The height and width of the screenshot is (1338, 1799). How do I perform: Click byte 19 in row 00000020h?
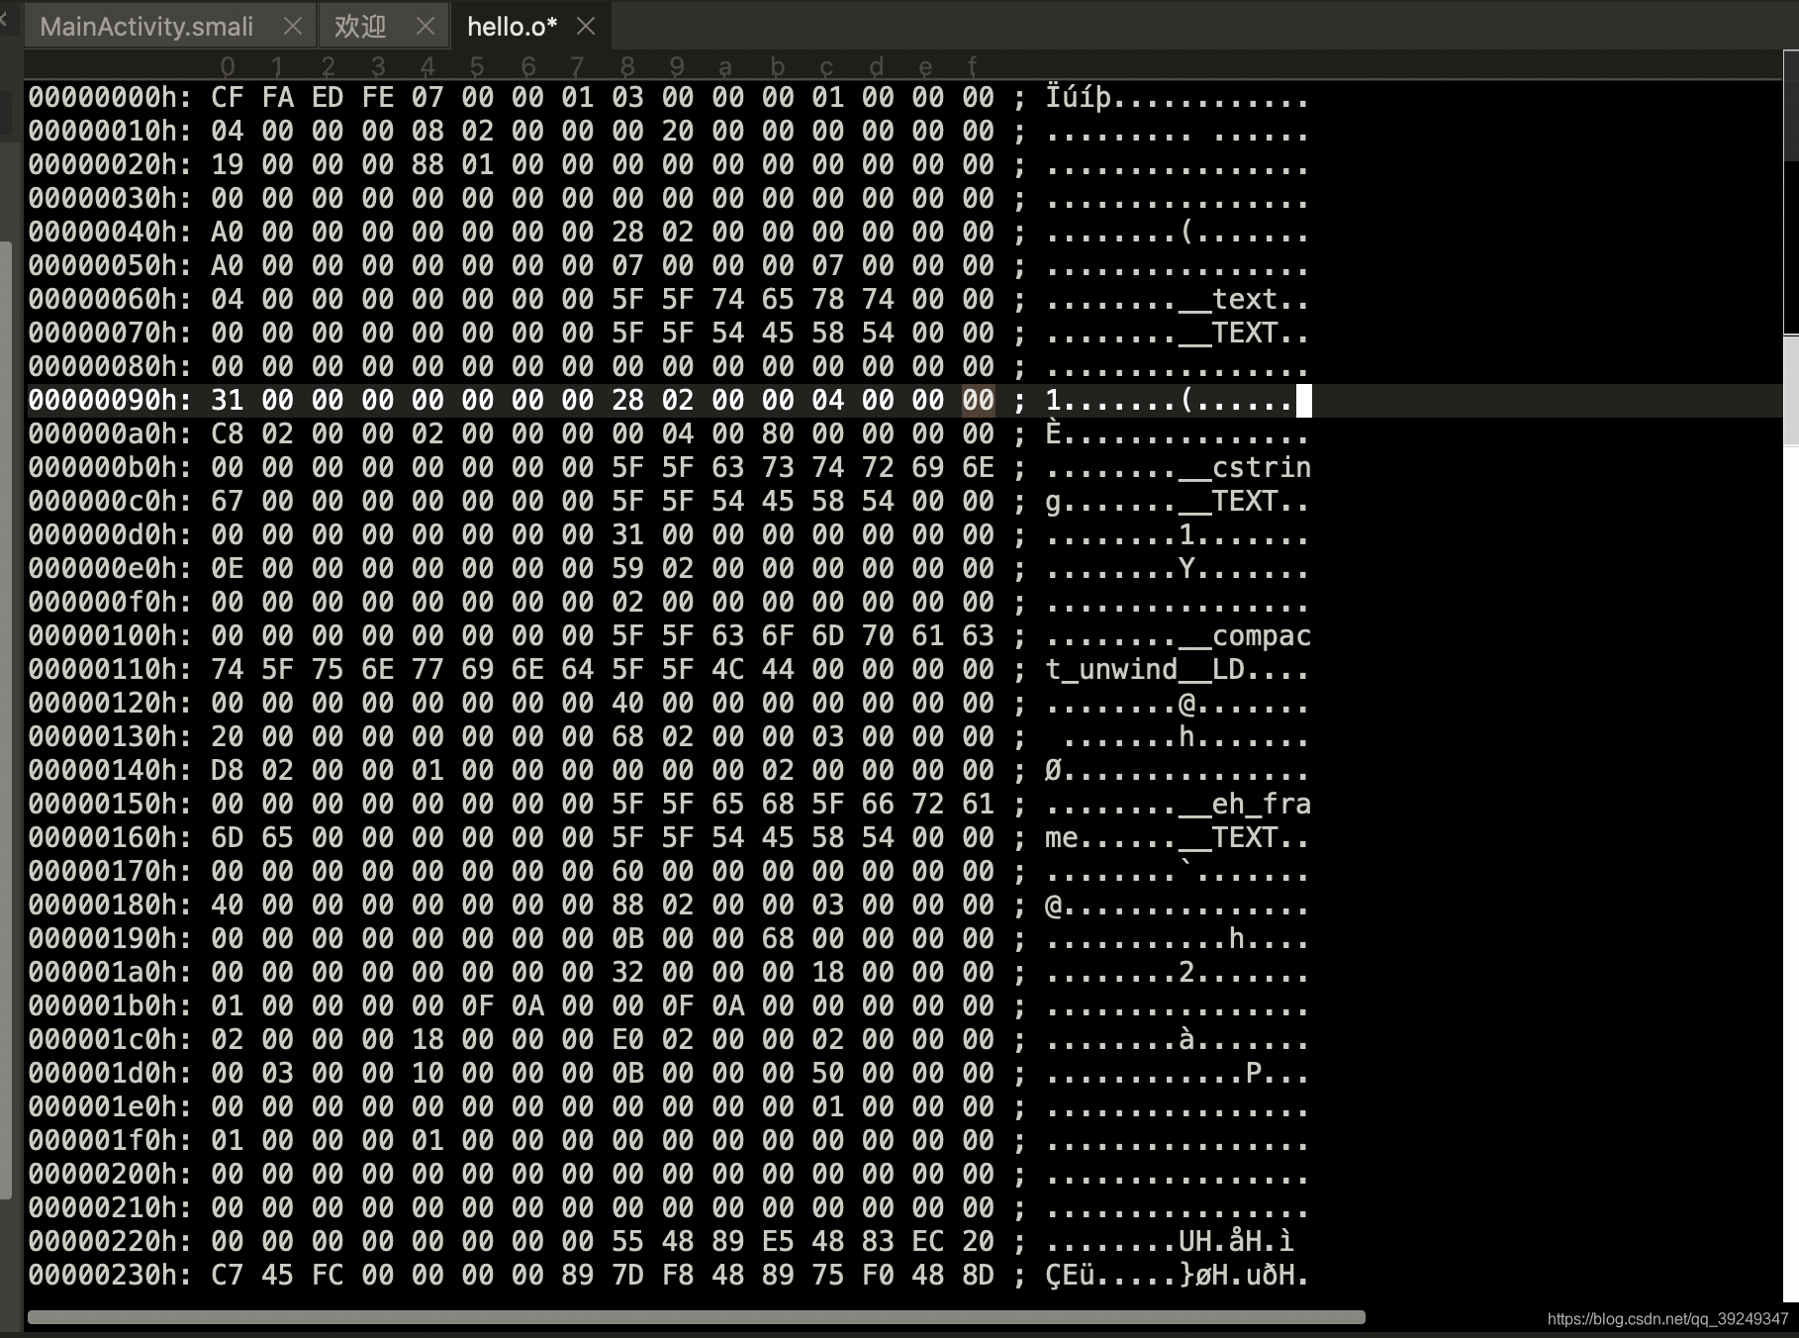pyautogui.click(x=227, y=164)
